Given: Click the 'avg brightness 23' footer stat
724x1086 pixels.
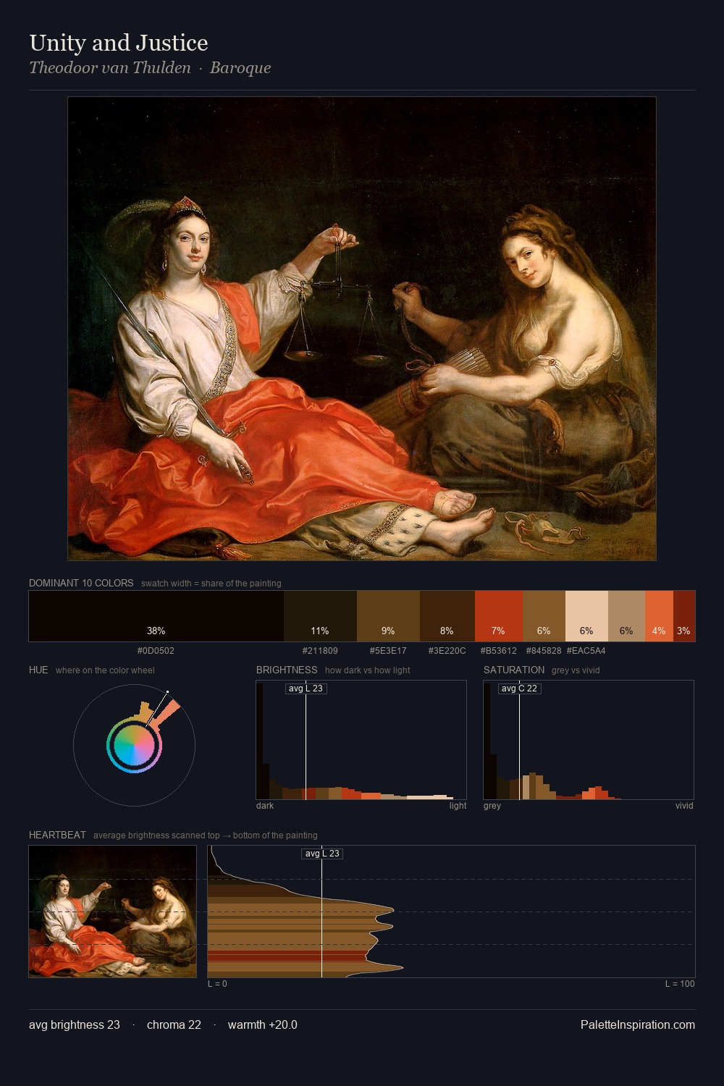Looking at the screenshot, I should tap(75, 1025).
